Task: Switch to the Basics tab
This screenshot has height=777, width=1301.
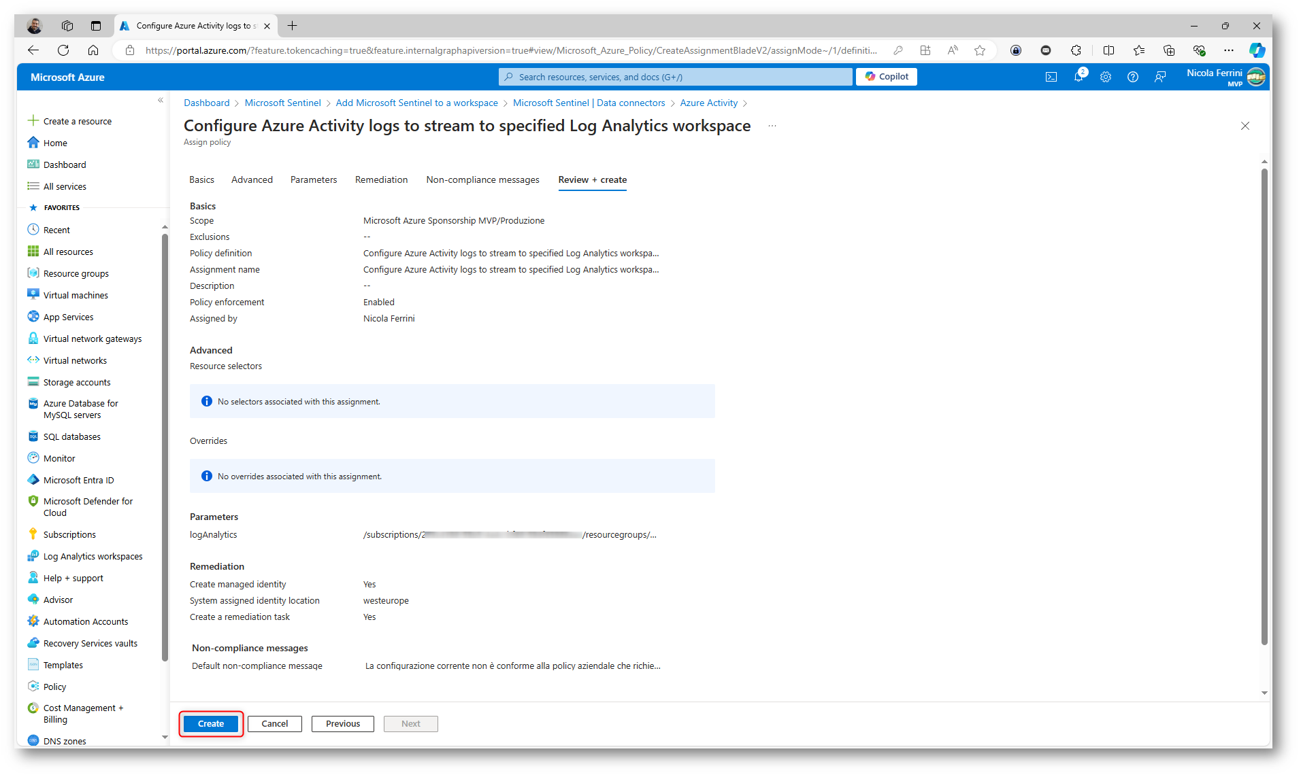Action: click(201, 179)
